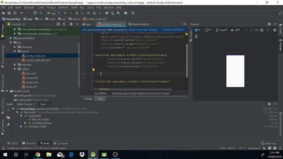Screen dimensions: 283x159
Task: Open the design surface layers dropdown
Action: pos(197,30)
